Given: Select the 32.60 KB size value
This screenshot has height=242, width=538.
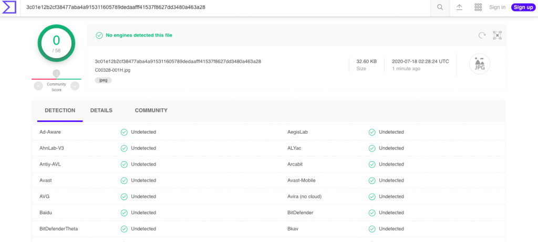Looking at the screenshot, I should [x=366, y=62].
